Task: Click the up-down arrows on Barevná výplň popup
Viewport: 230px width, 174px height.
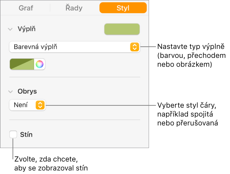Action: 134,47
